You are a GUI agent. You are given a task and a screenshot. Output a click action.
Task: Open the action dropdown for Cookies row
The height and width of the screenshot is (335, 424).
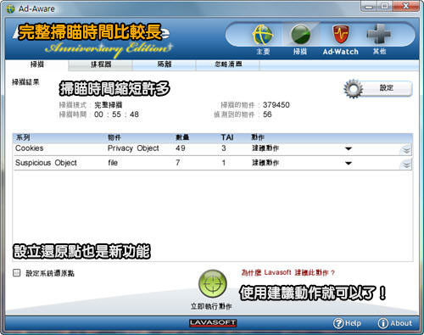[349, 148]
